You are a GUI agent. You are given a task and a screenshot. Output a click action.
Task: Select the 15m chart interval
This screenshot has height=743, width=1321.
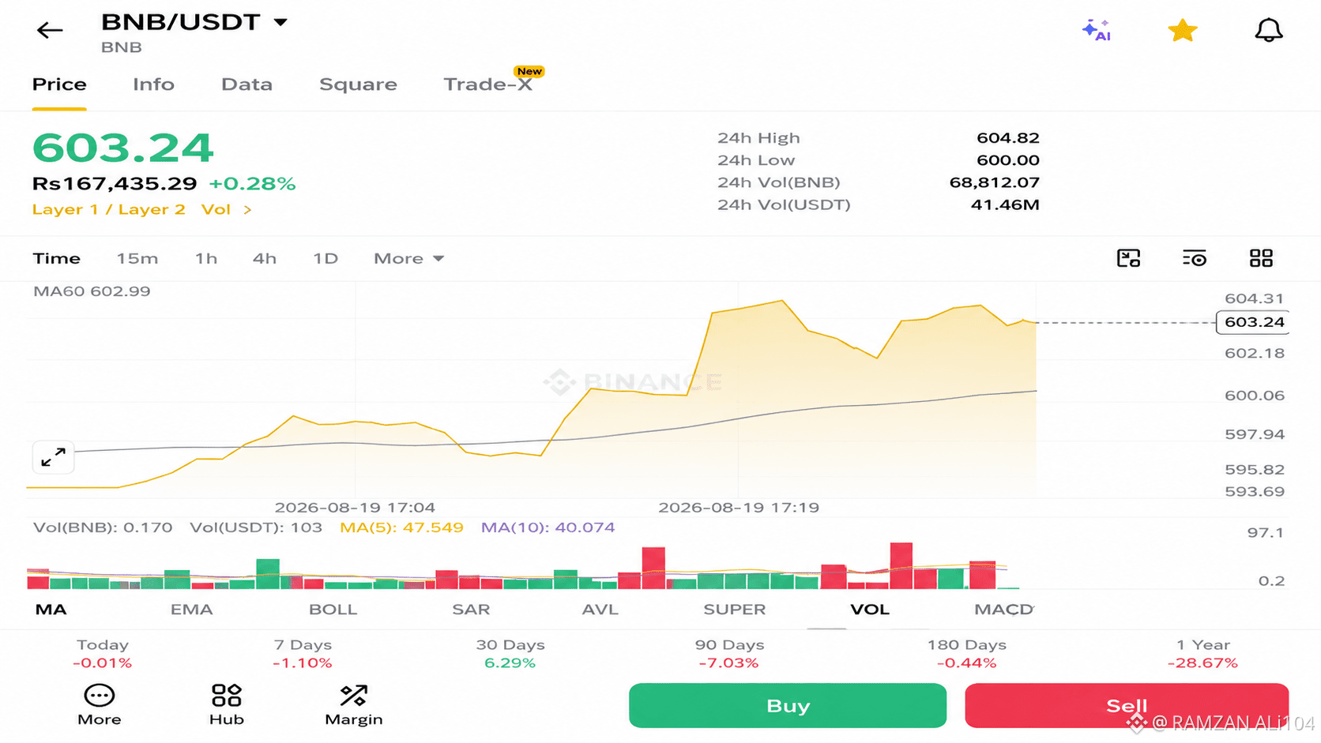coord(137,258)
